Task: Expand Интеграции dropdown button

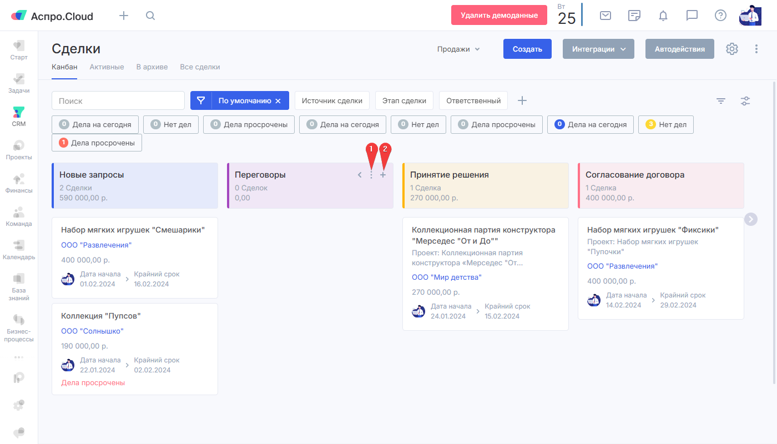Action: 598,49
